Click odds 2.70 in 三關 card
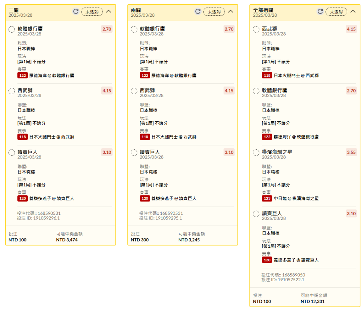 107,29
